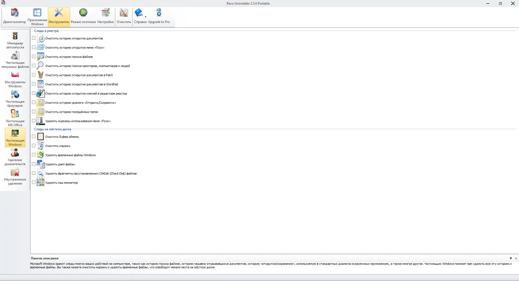Check 'Очистить историю посещённых папок' box
Viewport: 519px width, 281px height.
pos(34,112)
